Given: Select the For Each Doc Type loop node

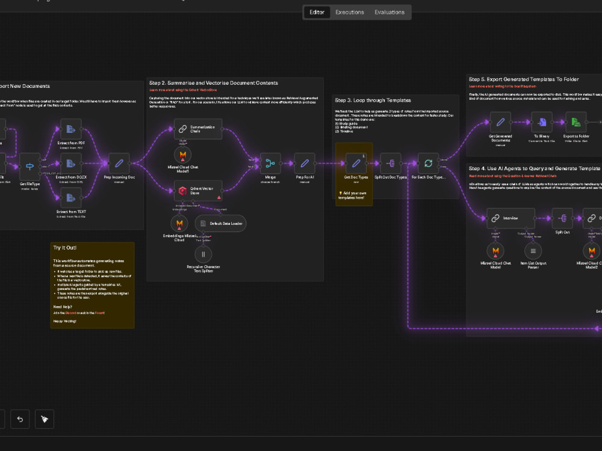Looking at the screenshot, I should 429,164.
